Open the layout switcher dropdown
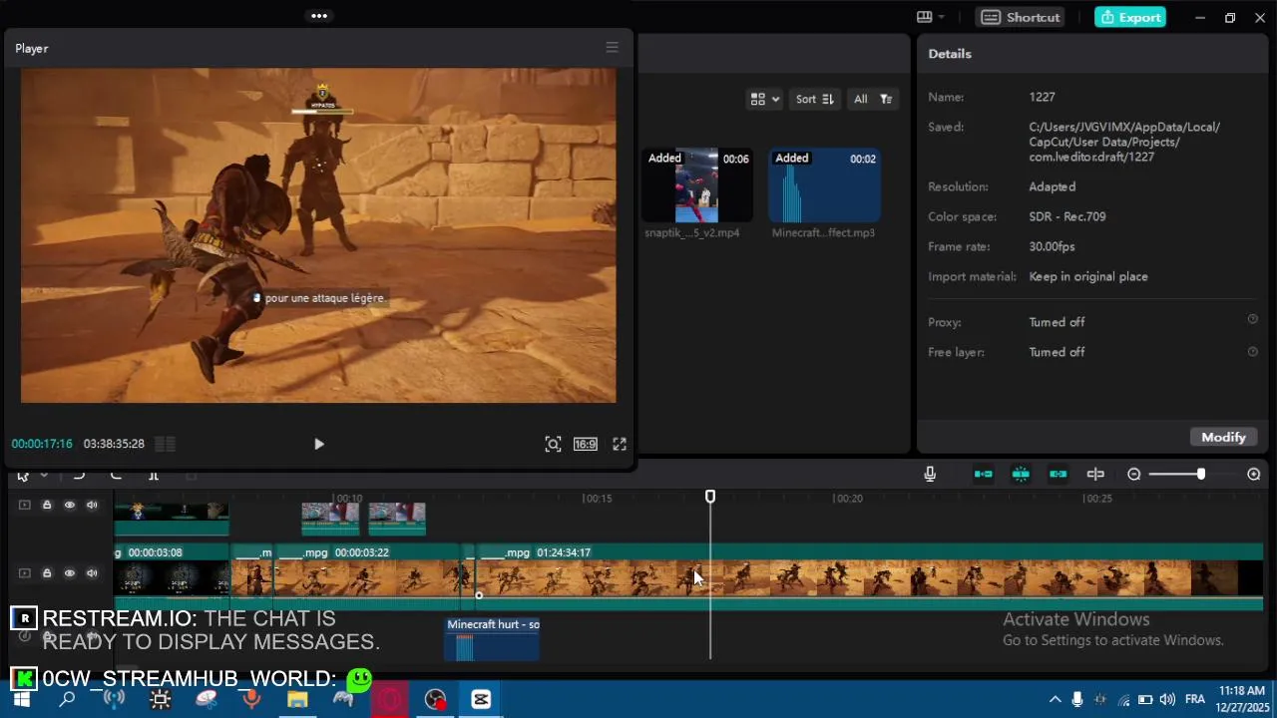1277x718 pixels. pos(930,17)
